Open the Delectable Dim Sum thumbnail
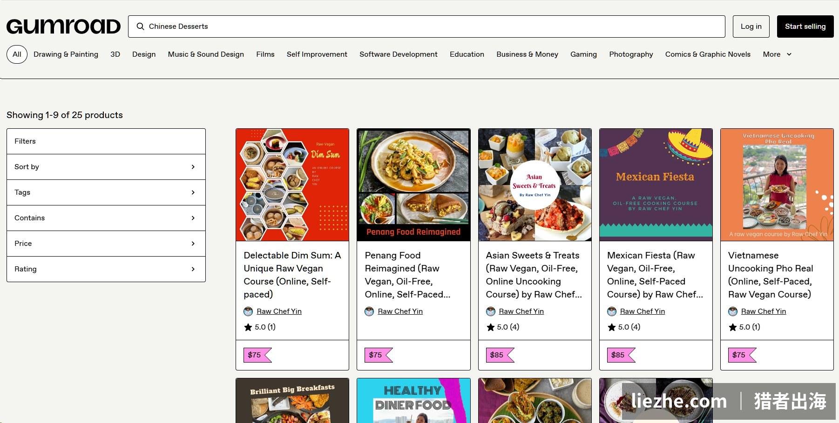The image size is (839, 423). point(292,185)
